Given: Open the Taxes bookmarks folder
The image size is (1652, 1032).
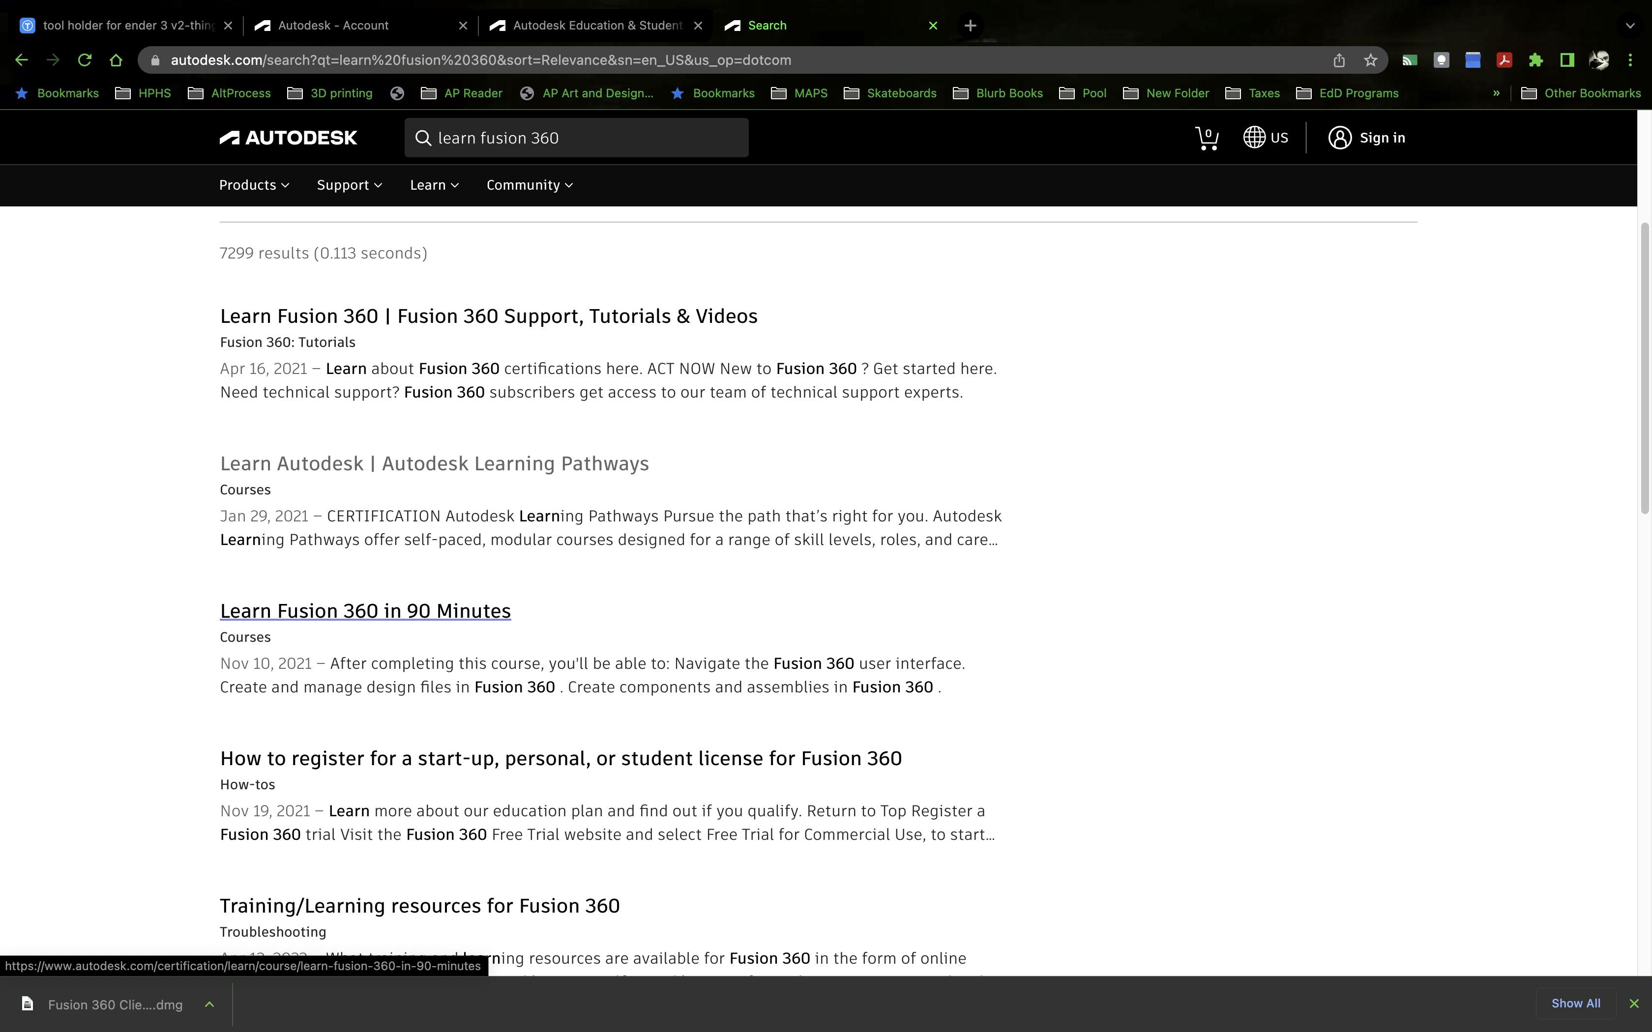Looking at the screenshot, I should 1253,93.
